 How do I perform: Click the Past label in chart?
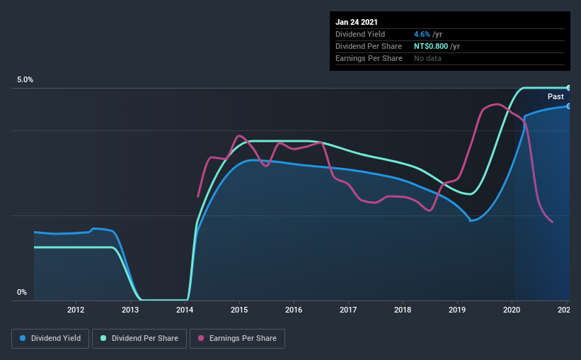(556, 96)
